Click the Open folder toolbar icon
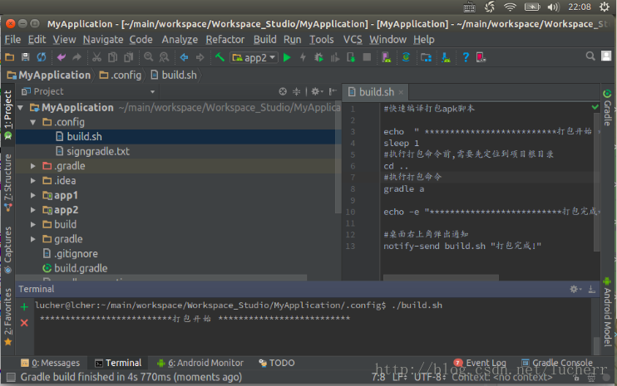This screenshot has width=617, height=386. pyautogui.click(x=9, y=57)
